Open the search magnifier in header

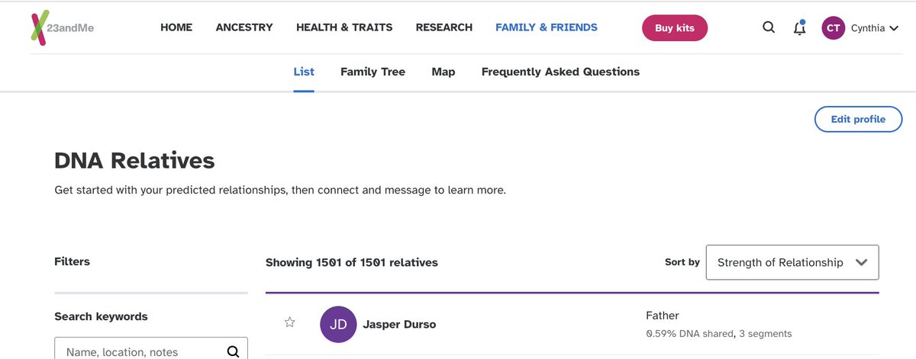point(769,28)
